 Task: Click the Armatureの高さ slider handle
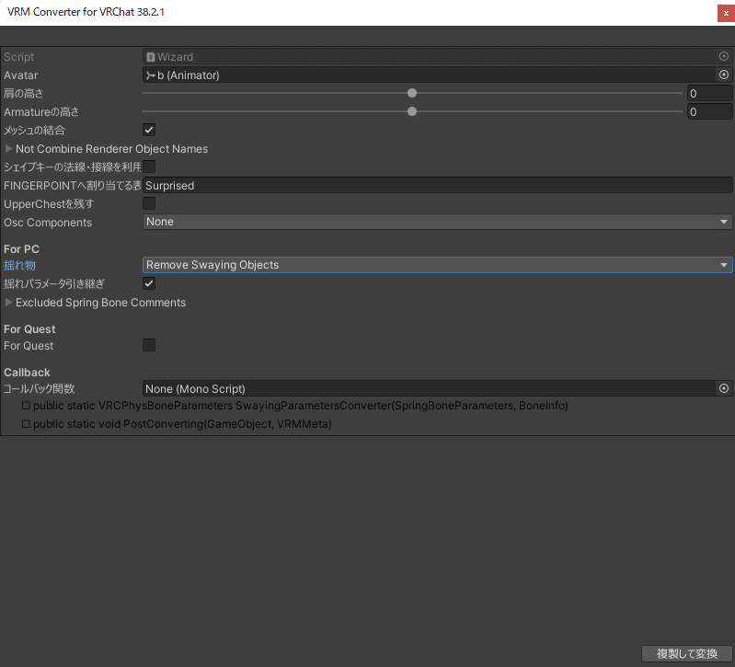coord(412,111)
